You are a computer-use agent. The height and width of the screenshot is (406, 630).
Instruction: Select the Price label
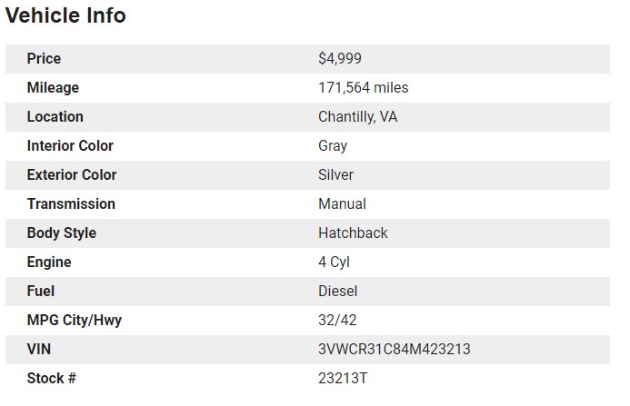coord(44,59)
